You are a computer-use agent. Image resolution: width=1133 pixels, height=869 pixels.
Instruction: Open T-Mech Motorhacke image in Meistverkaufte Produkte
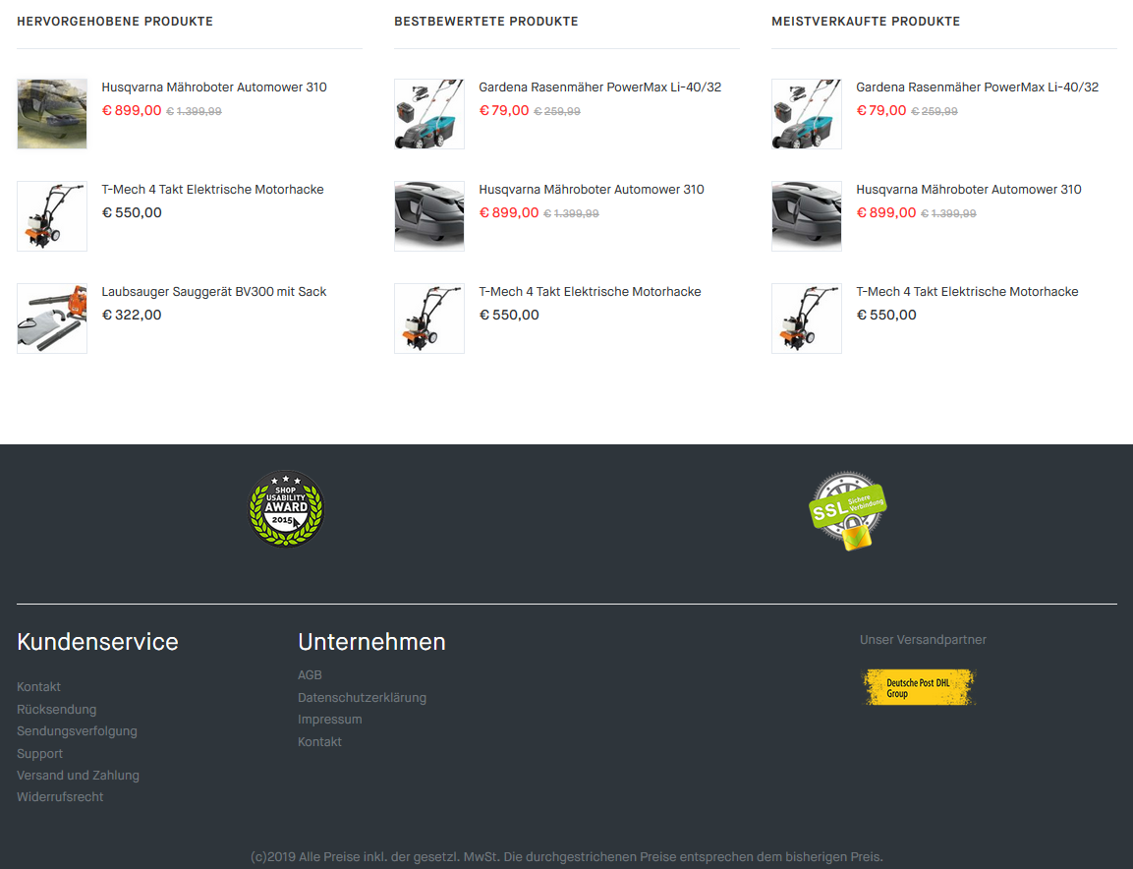coord(807,319)
